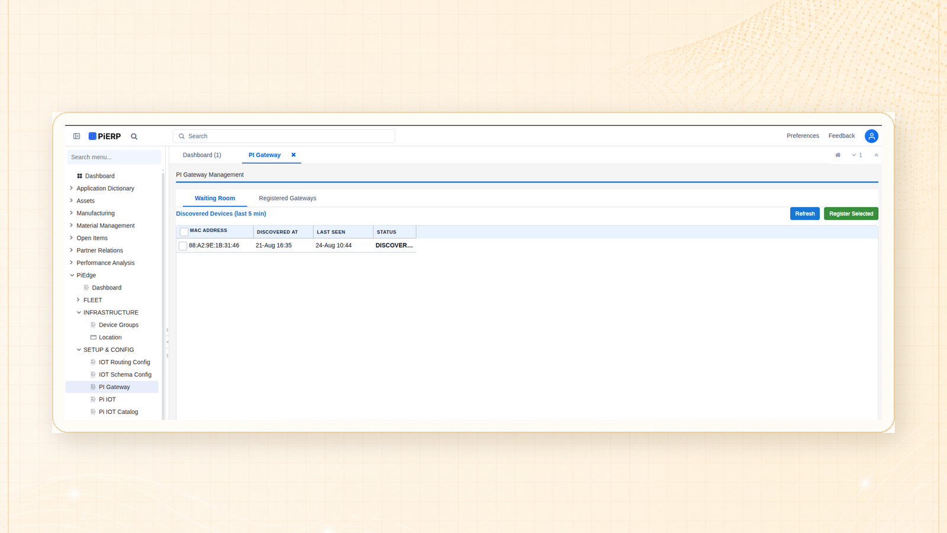Screen dimensions: 947x533
Task: Collapse the SETUP & CONFIG section
Action: [79, 350]
